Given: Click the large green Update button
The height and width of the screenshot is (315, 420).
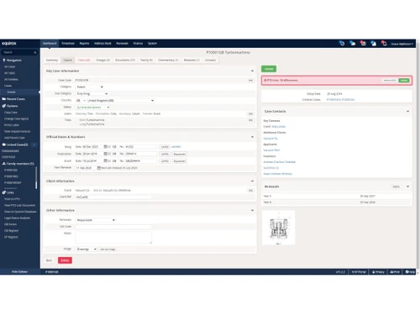Looking at the screenshot, I should tap(269, 69).
